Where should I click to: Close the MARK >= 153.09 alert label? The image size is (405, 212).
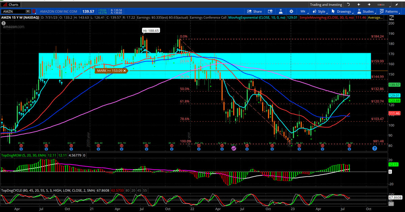click(x=125, y=71)
